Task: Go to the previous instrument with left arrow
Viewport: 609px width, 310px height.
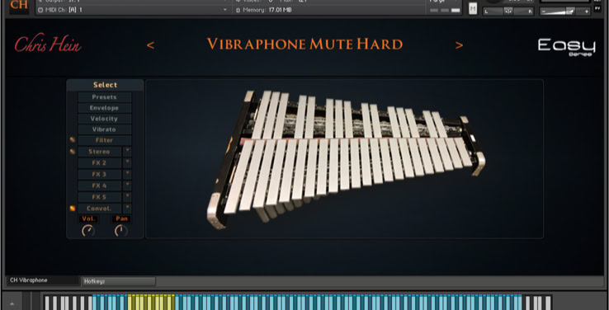Action: (x=150, y=46)
